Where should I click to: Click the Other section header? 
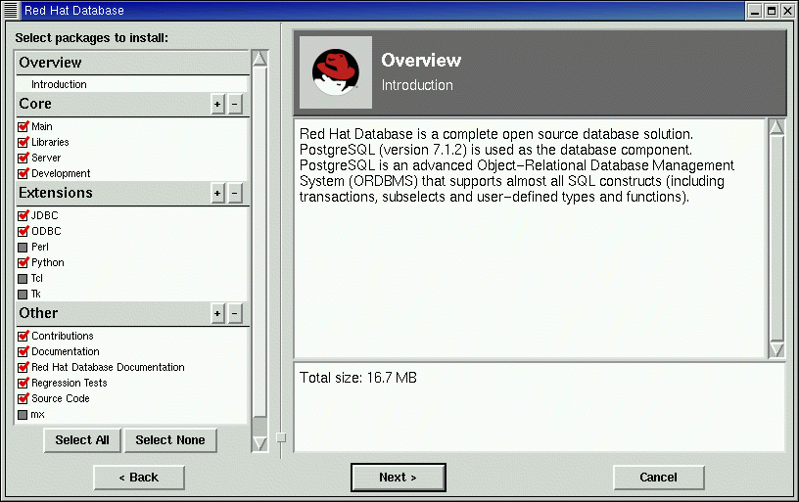(x=38, y=313)
